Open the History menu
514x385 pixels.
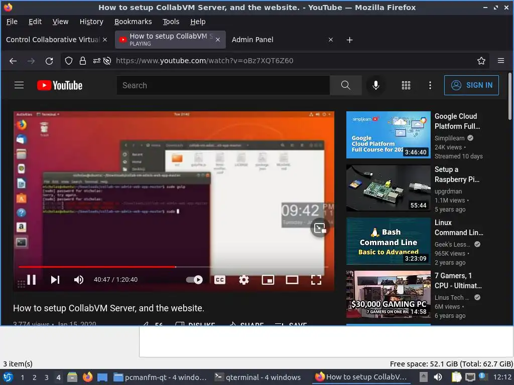point(91,22)
